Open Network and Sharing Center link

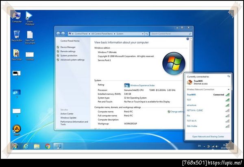tap(208, 136)
